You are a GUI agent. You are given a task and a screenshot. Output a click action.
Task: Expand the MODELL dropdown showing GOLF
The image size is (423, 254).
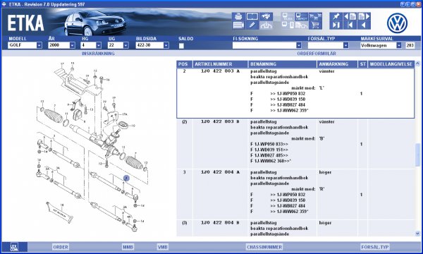point(39,45)
